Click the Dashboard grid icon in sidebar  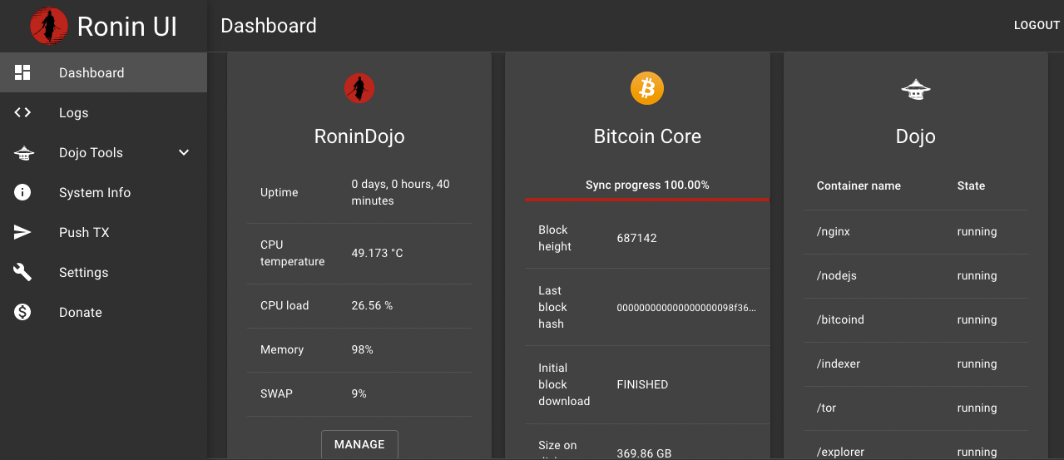point(22,72)
